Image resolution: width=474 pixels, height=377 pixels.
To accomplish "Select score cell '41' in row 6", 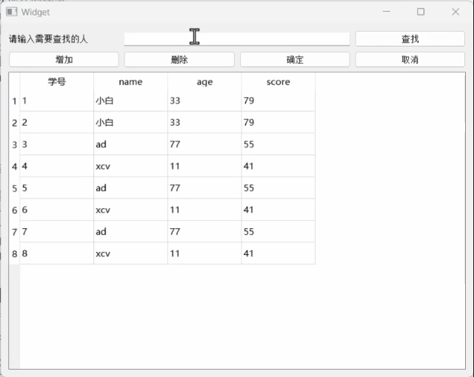I will [x=278, y=210].
